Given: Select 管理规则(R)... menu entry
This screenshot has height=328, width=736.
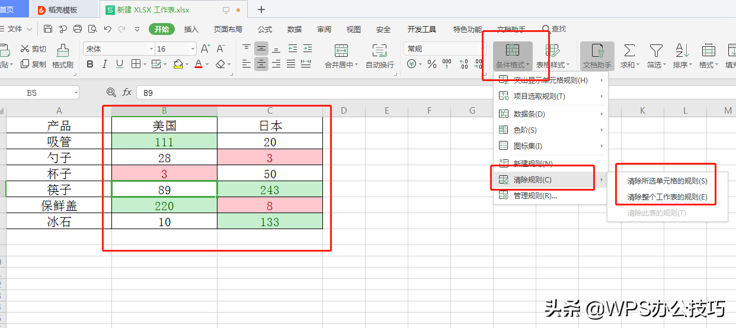Looking at the screenshot, I should 551,196.
